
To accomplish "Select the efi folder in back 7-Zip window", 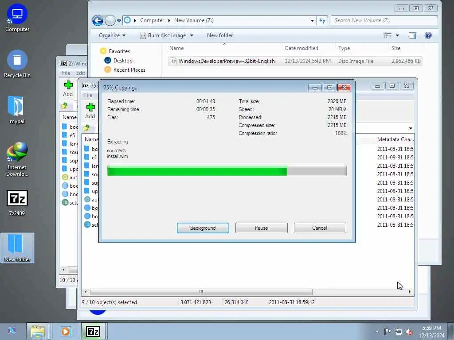I will click(69, 135).
